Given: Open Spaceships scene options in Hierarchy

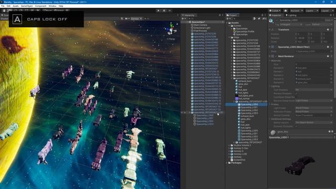Looking at the screenshot, I should pos(223,22).
